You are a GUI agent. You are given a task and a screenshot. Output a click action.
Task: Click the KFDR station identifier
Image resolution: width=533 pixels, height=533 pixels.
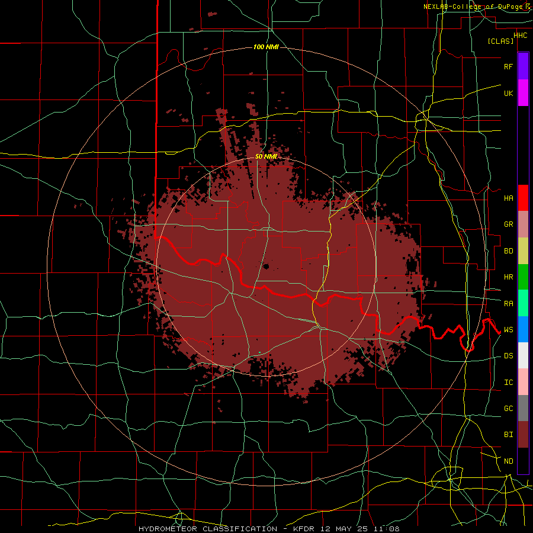pos(305,529)
